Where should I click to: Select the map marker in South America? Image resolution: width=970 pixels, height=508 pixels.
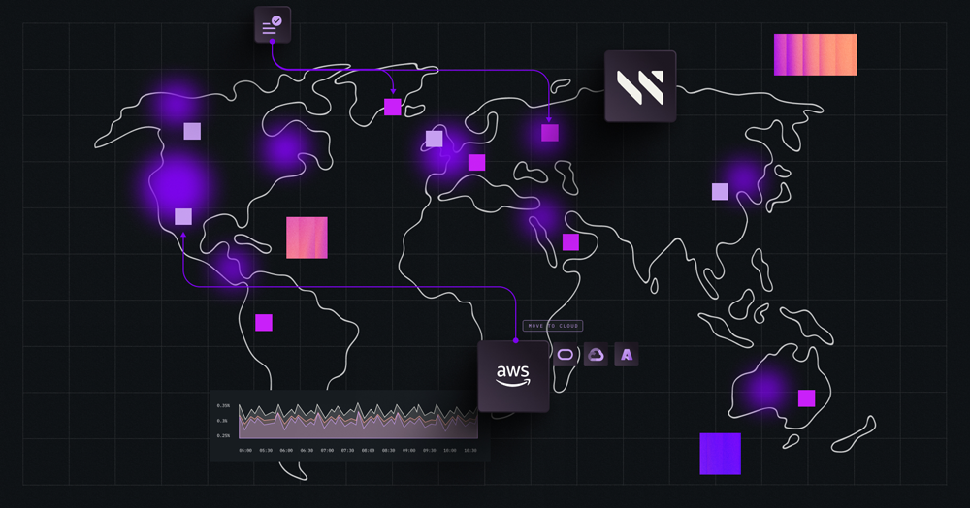(x=264, y=323)
